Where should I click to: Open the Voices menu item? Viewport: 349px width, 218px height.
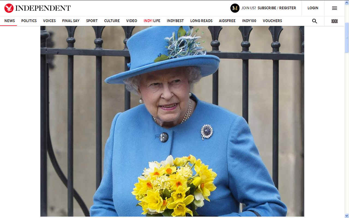click(x=49, y=21)
